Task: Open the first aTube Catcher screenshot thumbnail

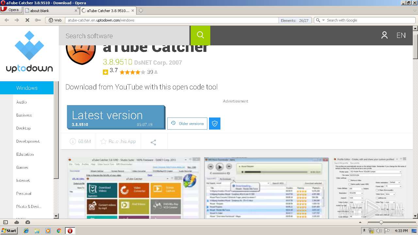Action: coord(134,188)
